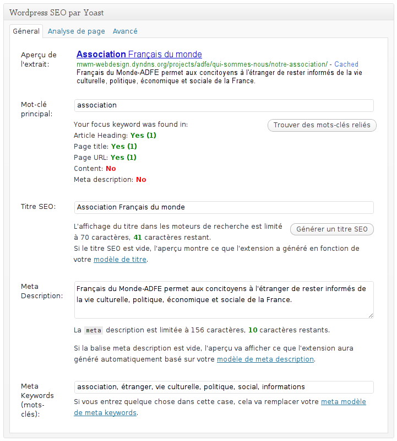Click the green snippet preview URL
Image resolution: width=397 pixels, height=441 pixels.
click(x=202, y=64)
